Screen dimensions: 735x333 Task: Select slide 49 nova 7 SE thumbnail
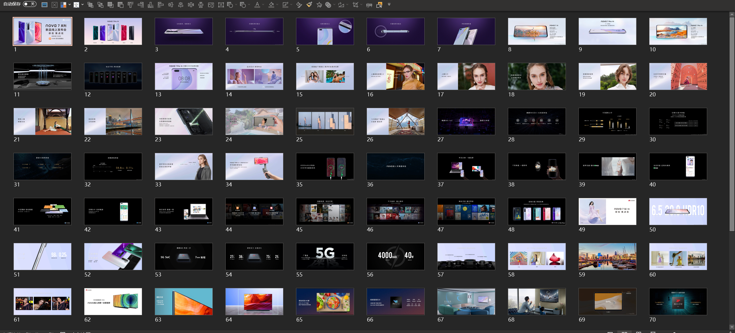point(608,211)
